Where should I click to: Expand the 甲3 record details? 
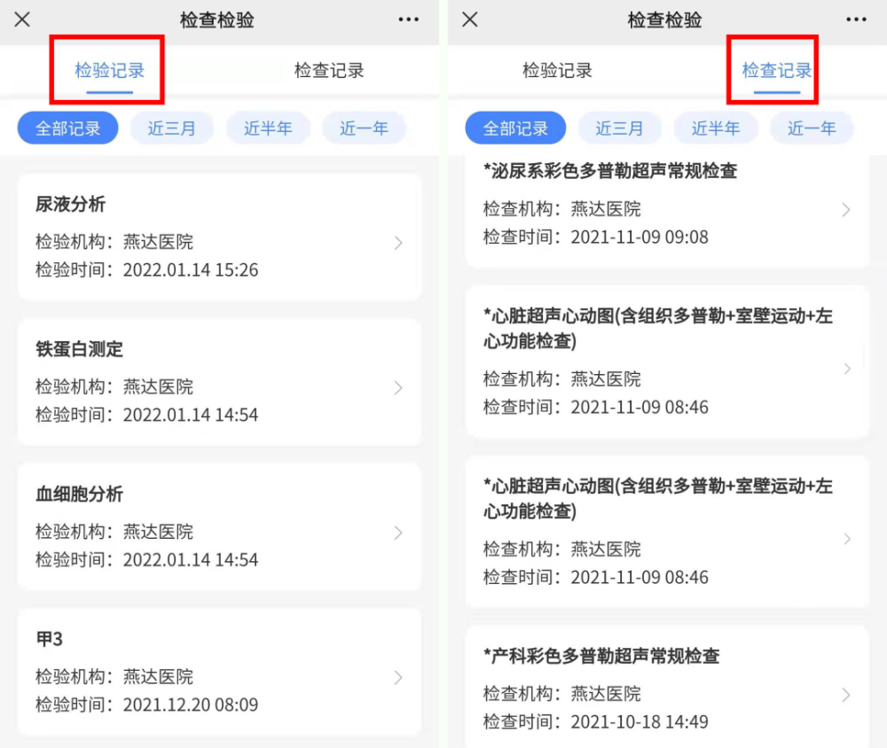pos(398,676)
